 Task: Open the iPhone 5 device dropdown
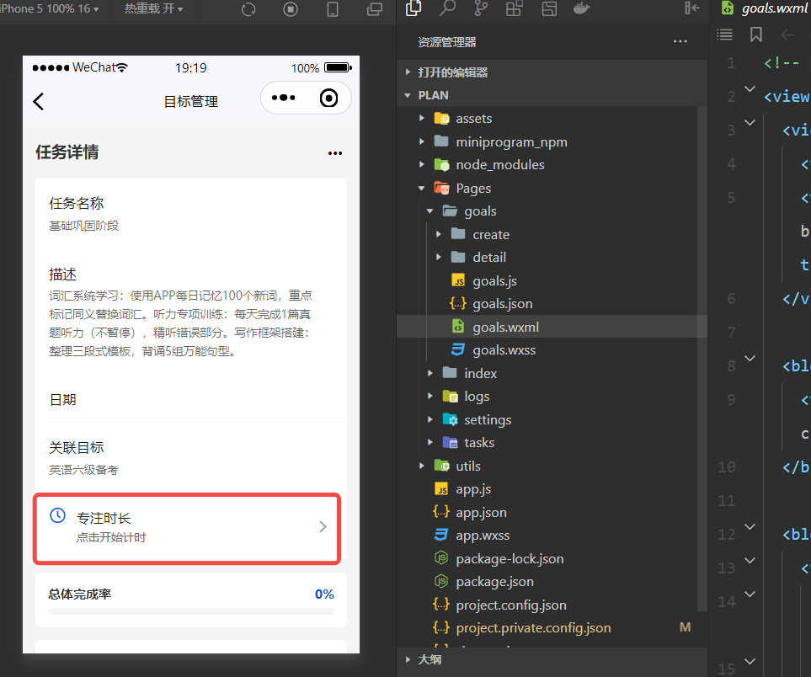point(49,8)
